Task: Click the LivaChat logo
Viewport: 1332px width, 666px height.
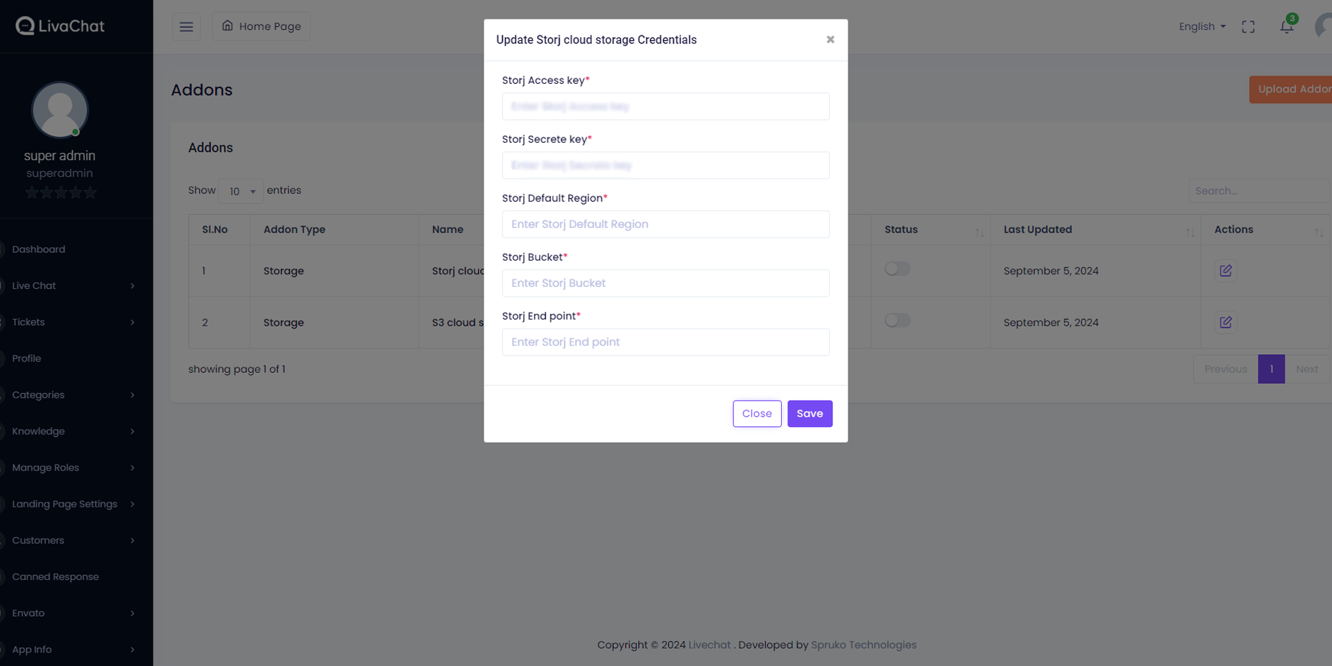Action: [60, 26]
